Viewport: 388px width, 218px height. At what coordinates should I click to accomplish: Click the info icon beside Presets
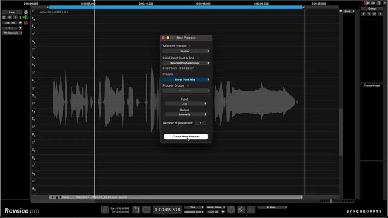pyautogui.click(x=176, y=74)
